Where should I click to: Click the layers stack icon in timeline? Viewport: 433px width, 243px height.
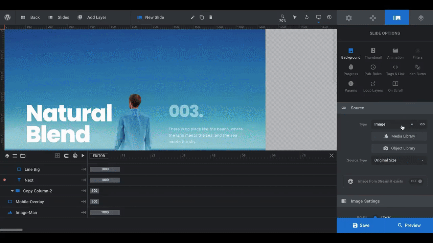[x=7, y=156]
